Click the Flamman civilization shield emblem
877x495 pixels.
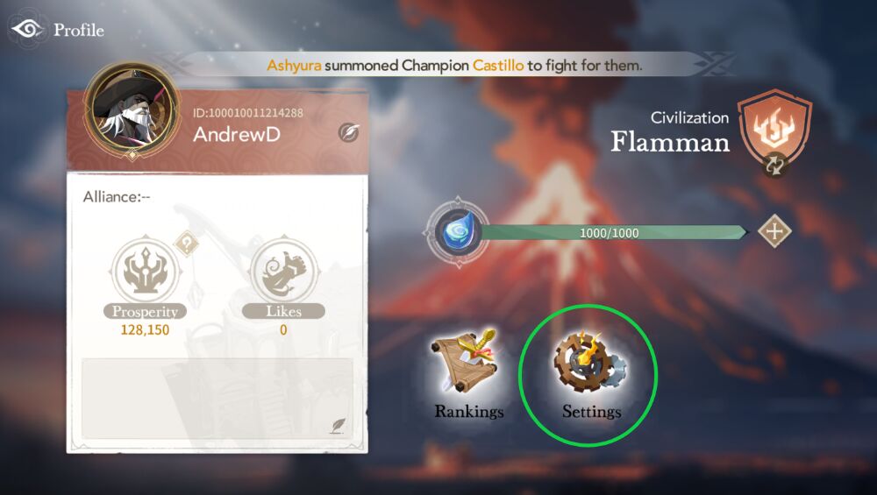click(774, 130)
